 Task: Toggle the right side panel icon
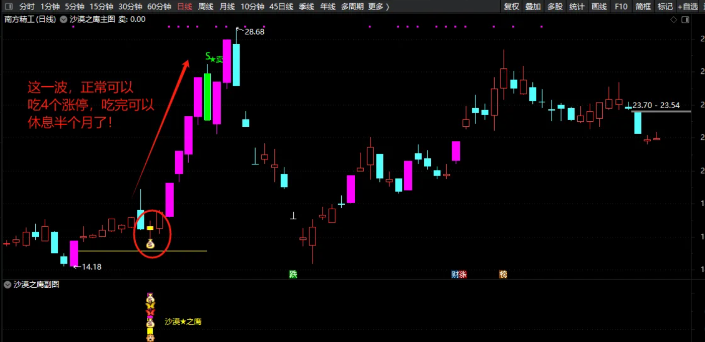pos(685,20)
